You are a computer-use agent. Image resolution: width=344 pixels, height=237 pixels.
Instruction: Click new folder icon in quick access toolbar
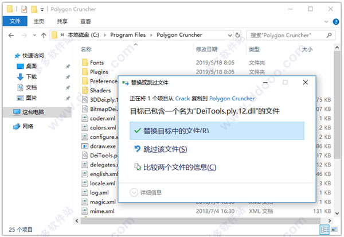point(34,9)
